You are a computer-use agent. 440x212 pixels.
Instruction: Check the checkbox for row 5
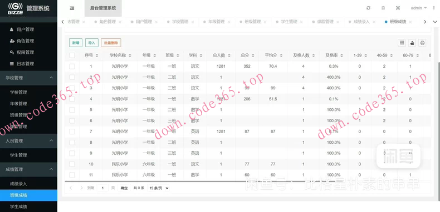click(x=72, y=110)
